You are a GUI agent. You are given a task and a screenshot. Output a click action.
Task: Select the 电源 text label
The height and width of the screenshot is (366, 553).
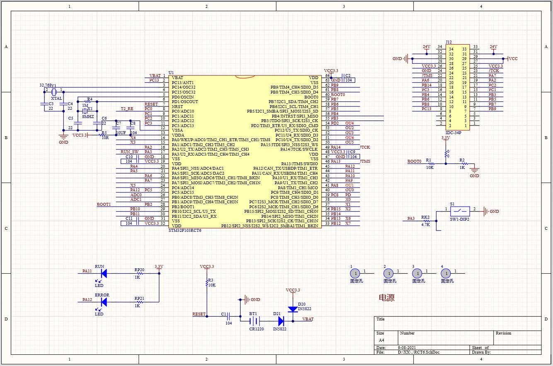tap(386, 298)
